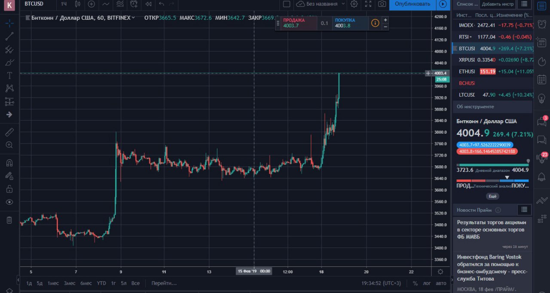Screen dimensions: 550x293
Task: Toggle percent scale mode
Action: (x=415, y=283)
